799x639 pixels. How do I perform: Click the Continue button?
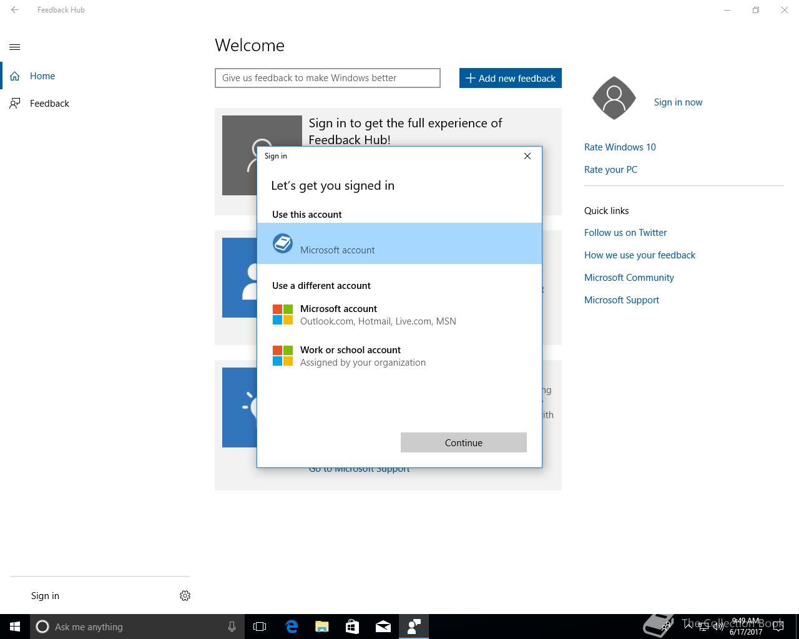coord(464,442)
